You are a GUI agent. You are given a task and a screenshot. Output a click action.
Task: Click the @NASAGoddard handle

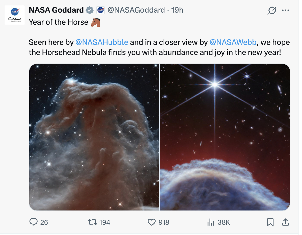[x=136, y=10]
